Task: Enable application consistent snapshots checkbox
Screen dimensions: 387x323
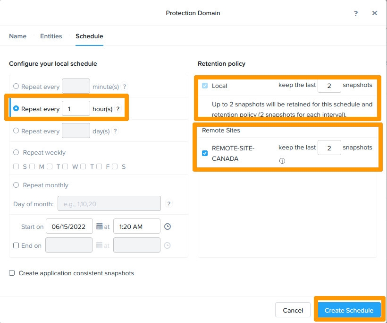Action: [x=12, y=273]
